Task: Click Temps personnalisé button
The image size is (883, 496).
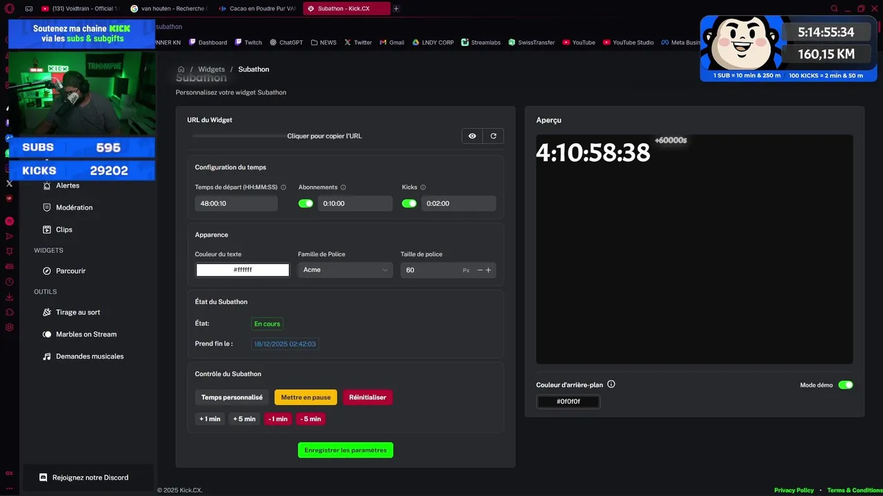Action: click(x=232, y=397)
